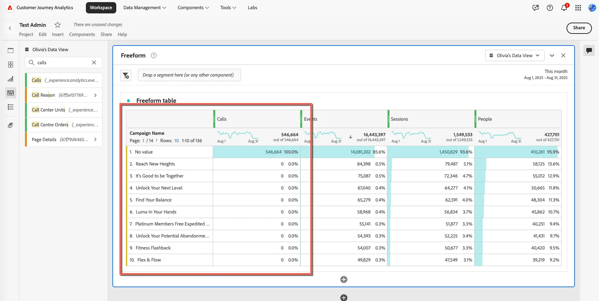Open the notifications bell icon
599x301 pixels.
pos(564,8)
